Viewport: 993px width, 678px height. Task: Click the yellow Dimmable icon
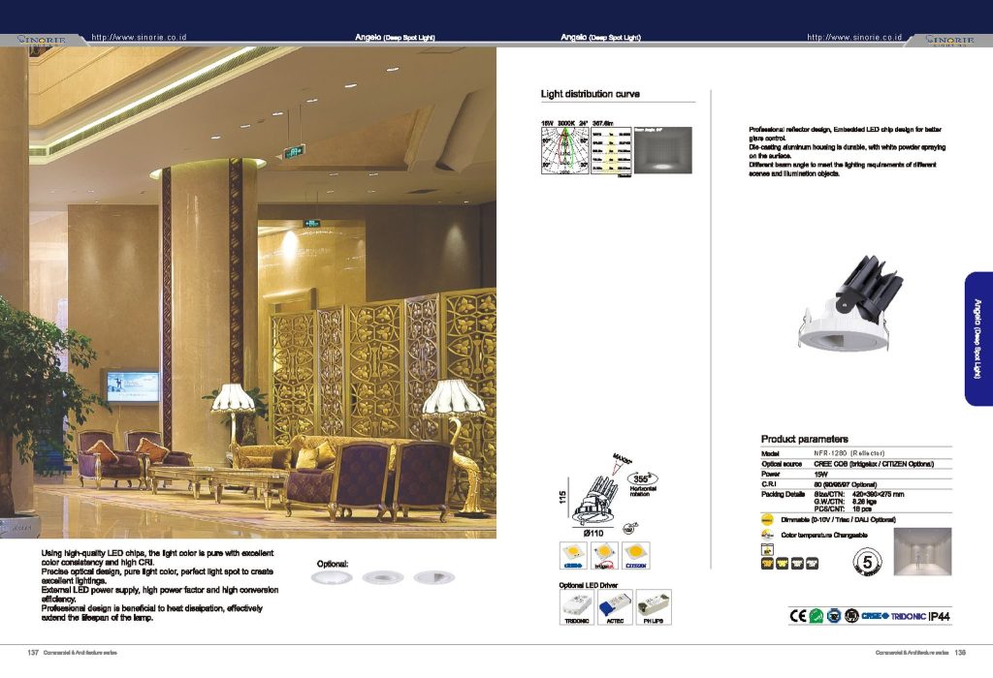pyautogui.click(x=767, y=520)
